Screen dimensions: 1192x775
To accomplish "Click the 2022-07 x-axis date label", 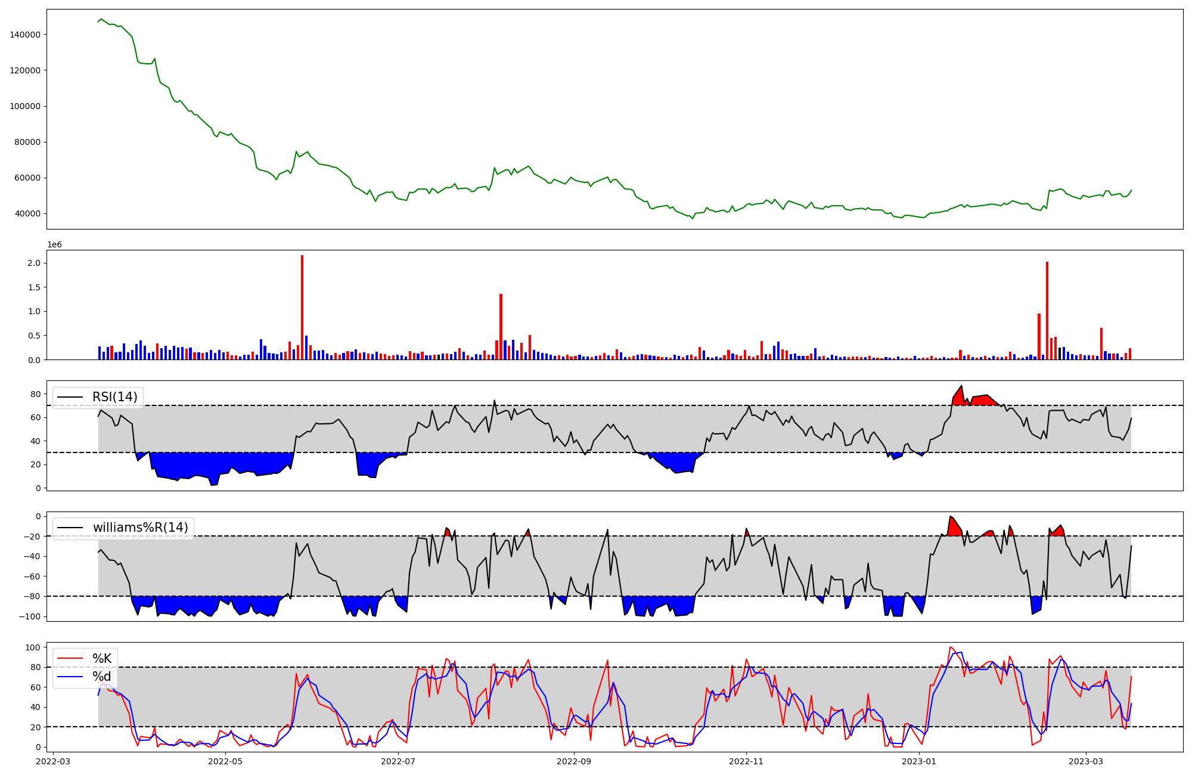I will click(398, 761).
